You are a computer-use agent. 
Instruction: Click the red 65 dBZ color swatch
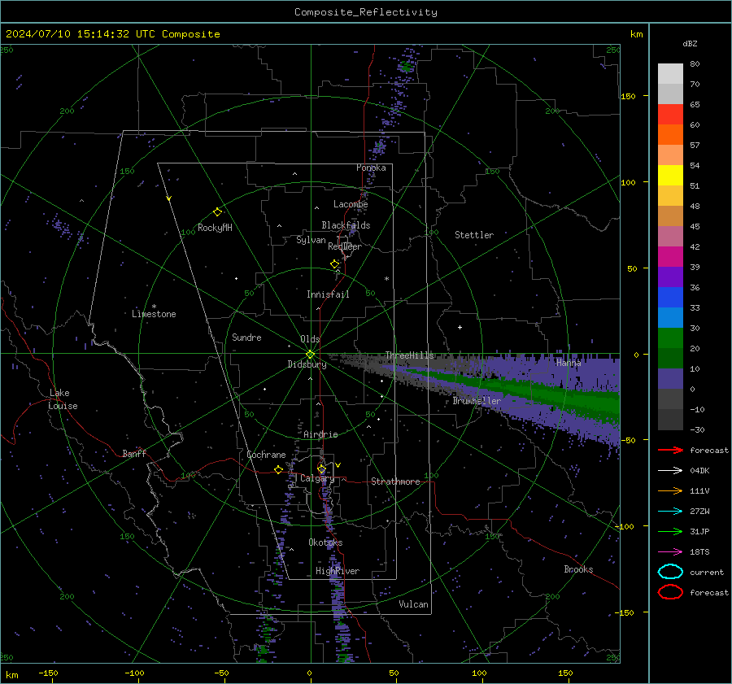coord(670,114)
